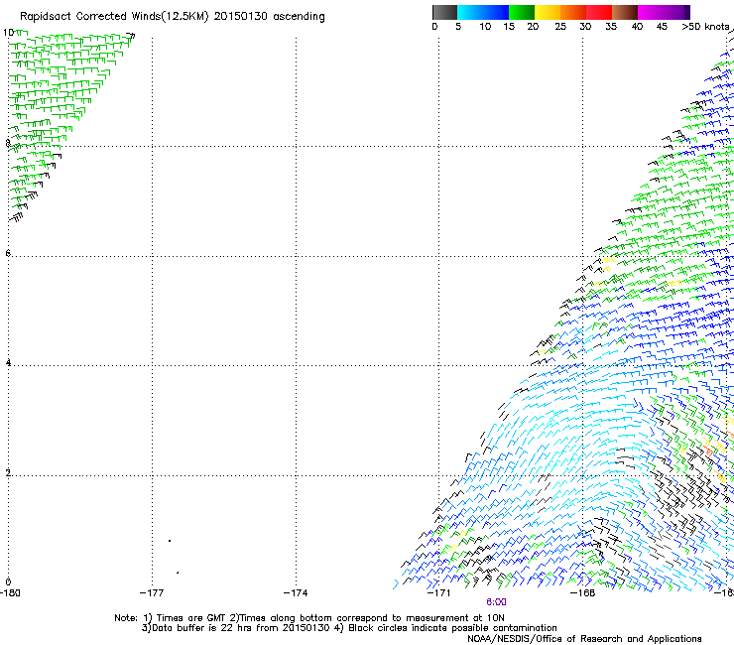The image size is (734, 645).
Task: Click the '-180' longitude axis label
Action: click(x=10, y=593)
